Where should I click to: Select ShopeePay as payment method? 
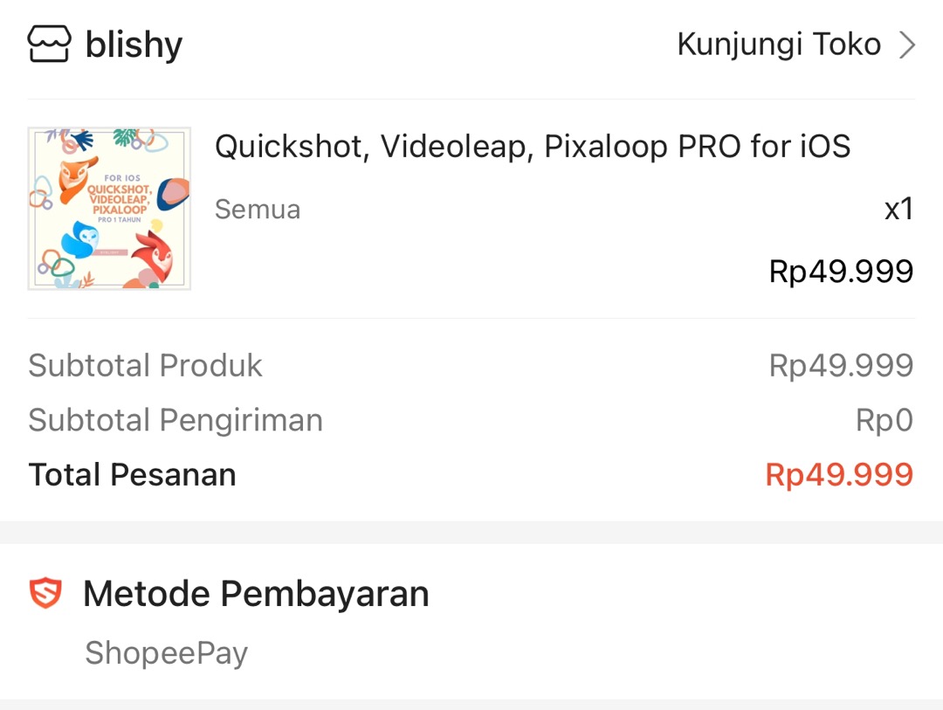point(166,651)
